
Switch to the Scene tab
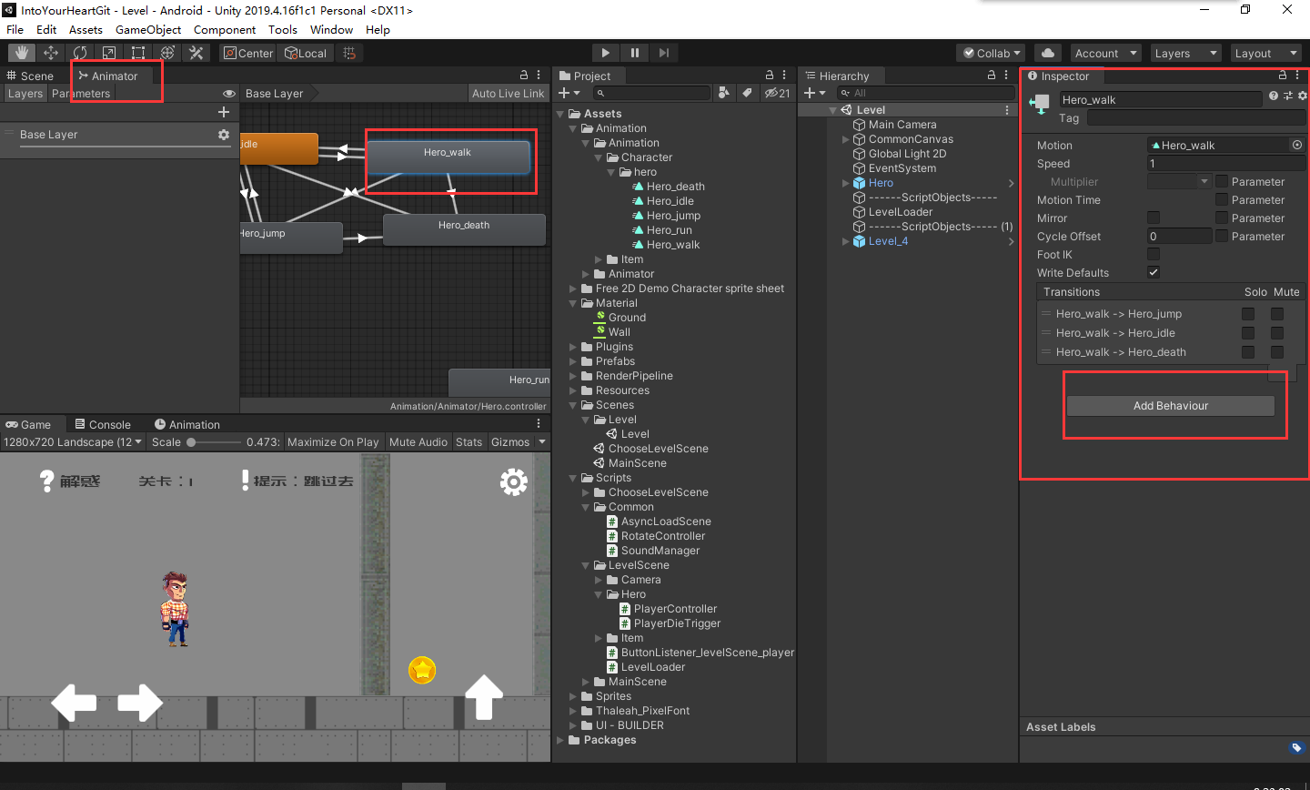coord(30,76)
